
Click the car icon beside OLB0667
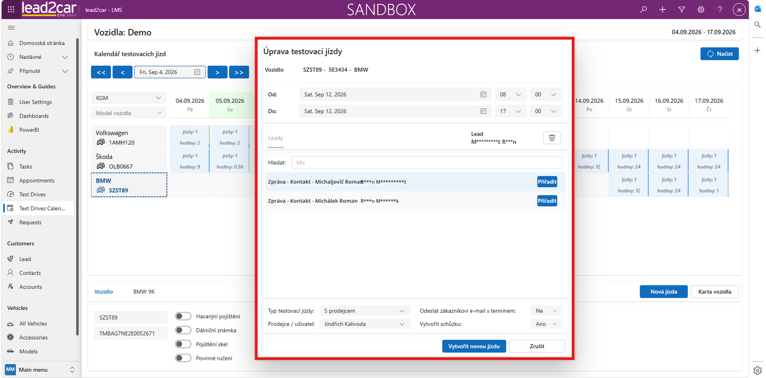(x=101, y=166)
